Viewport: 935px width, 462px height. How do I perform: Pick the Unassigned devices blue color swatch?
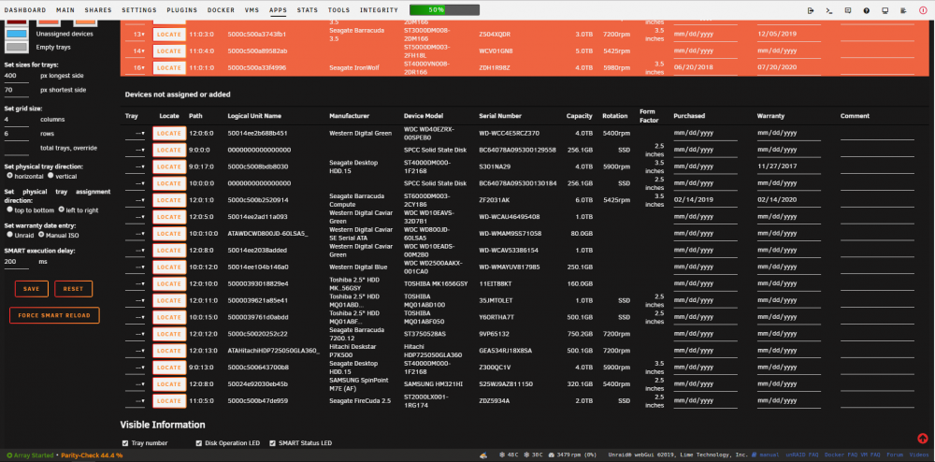click(16, 34)
